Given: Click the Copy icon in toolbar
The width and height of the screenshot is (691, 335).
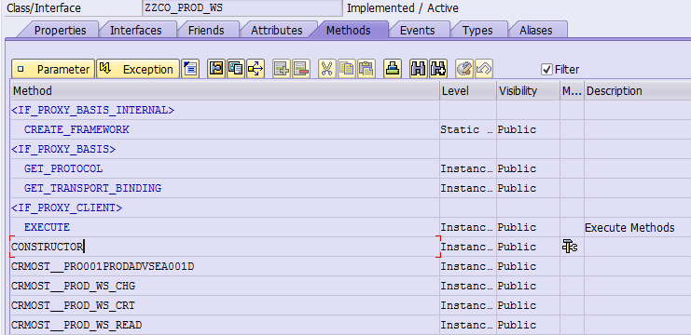Looking at the screenshot, I should click(346, 69).
